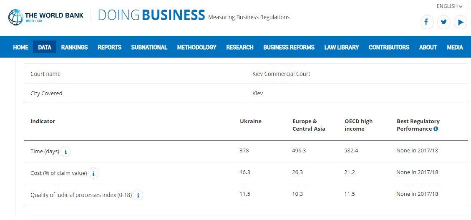Select the SUBNATIONAL menu item

(x=149, y=47)
